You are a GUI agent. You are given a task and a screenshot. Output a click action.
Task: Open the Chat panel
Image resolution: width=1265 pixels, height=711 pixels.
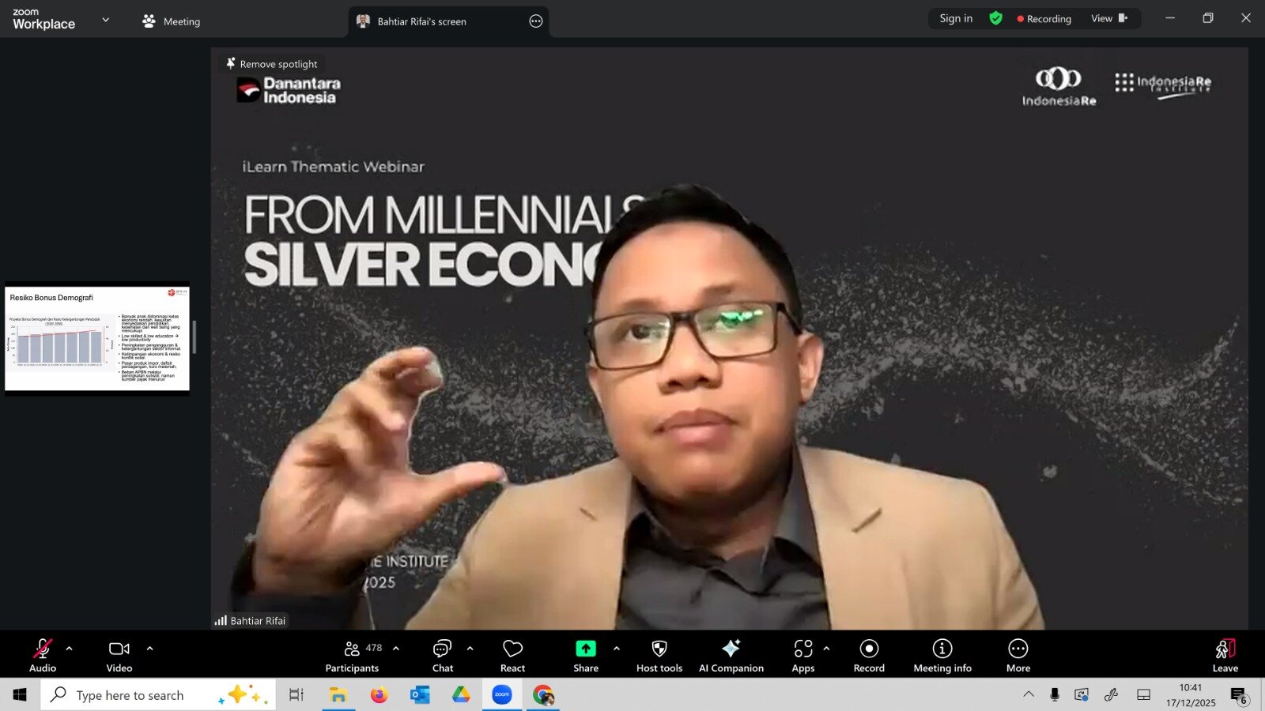(442, 655)
